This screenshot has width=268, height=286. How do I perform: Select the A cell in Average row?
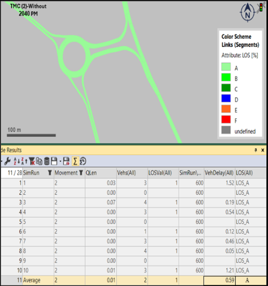[251, 280]
